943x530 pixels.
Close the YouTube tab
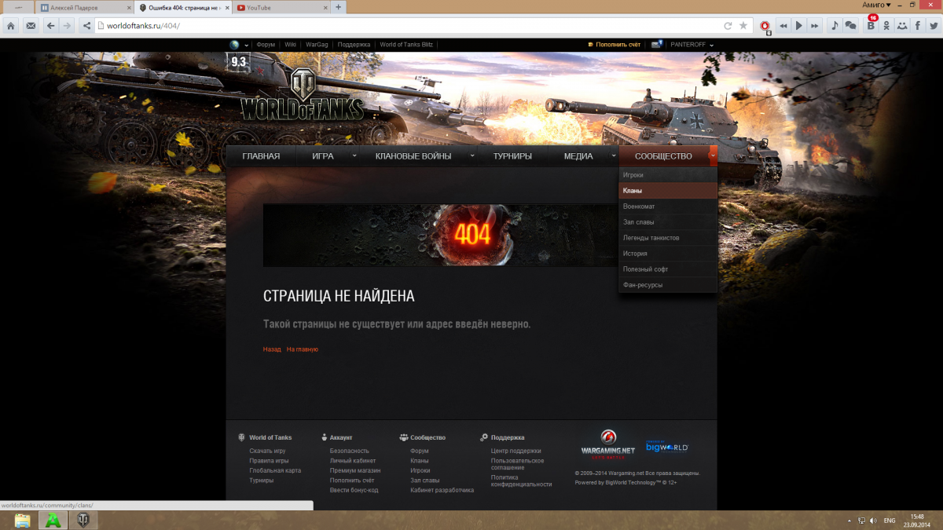325,7
